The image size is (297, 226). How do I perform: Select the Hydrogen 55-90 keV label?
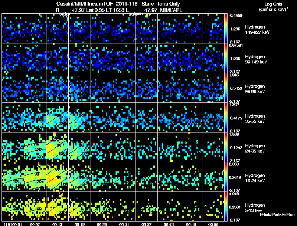tap(255, 89)
